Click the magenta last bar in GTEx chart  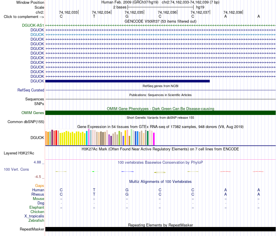click(x=154, y=139)
